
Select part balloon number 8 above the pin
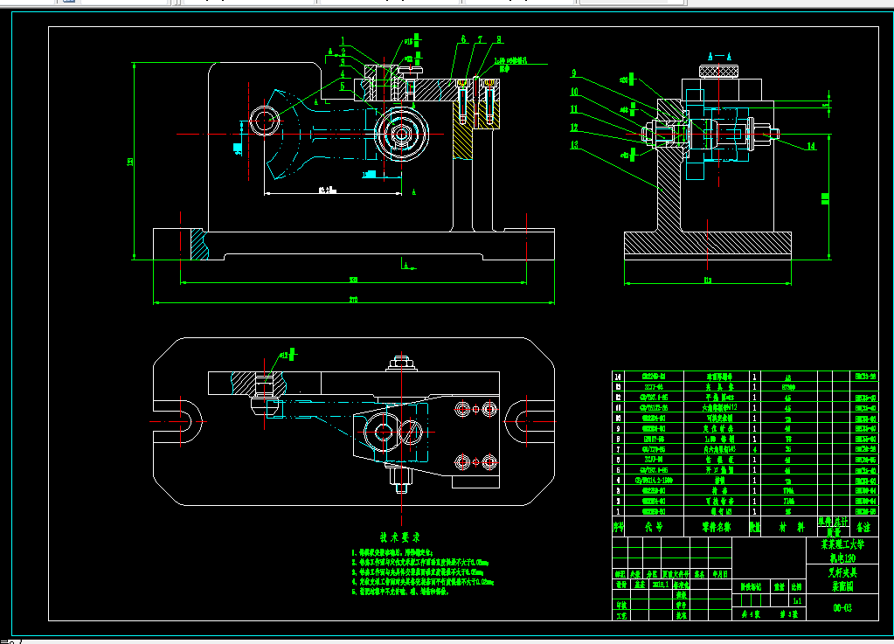499,39
